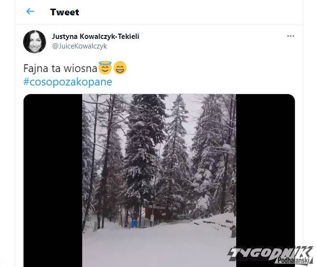Click the halo smiley emoji

[x=105, y=68]
